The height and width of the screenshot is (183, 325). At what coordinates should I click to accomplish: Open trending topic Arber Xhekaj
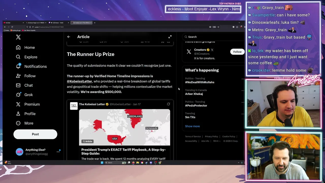tap(194, 94)
